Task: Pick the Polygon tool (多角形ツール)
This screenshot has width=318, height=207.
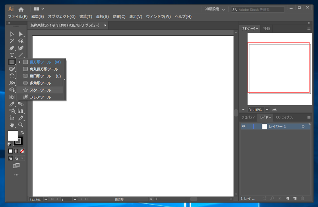Action: pyautogui.click(x=40, y=83)
